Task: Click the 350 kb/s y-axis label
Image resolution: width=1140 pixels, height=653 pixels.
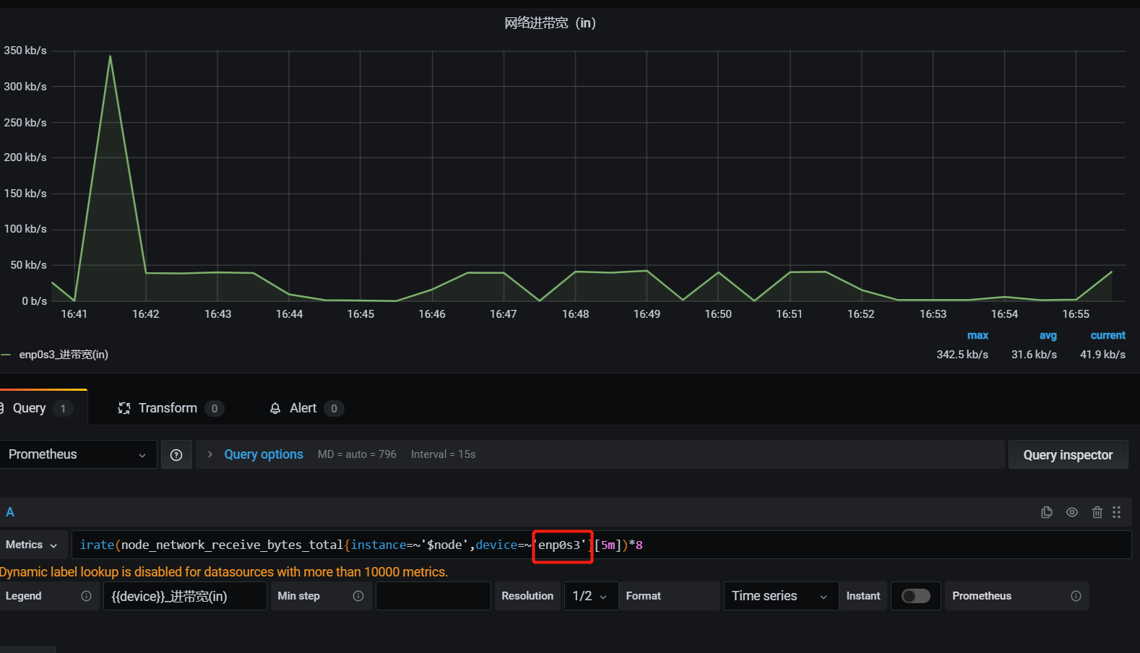Action: pyautogui.click(x=25, y=51)
